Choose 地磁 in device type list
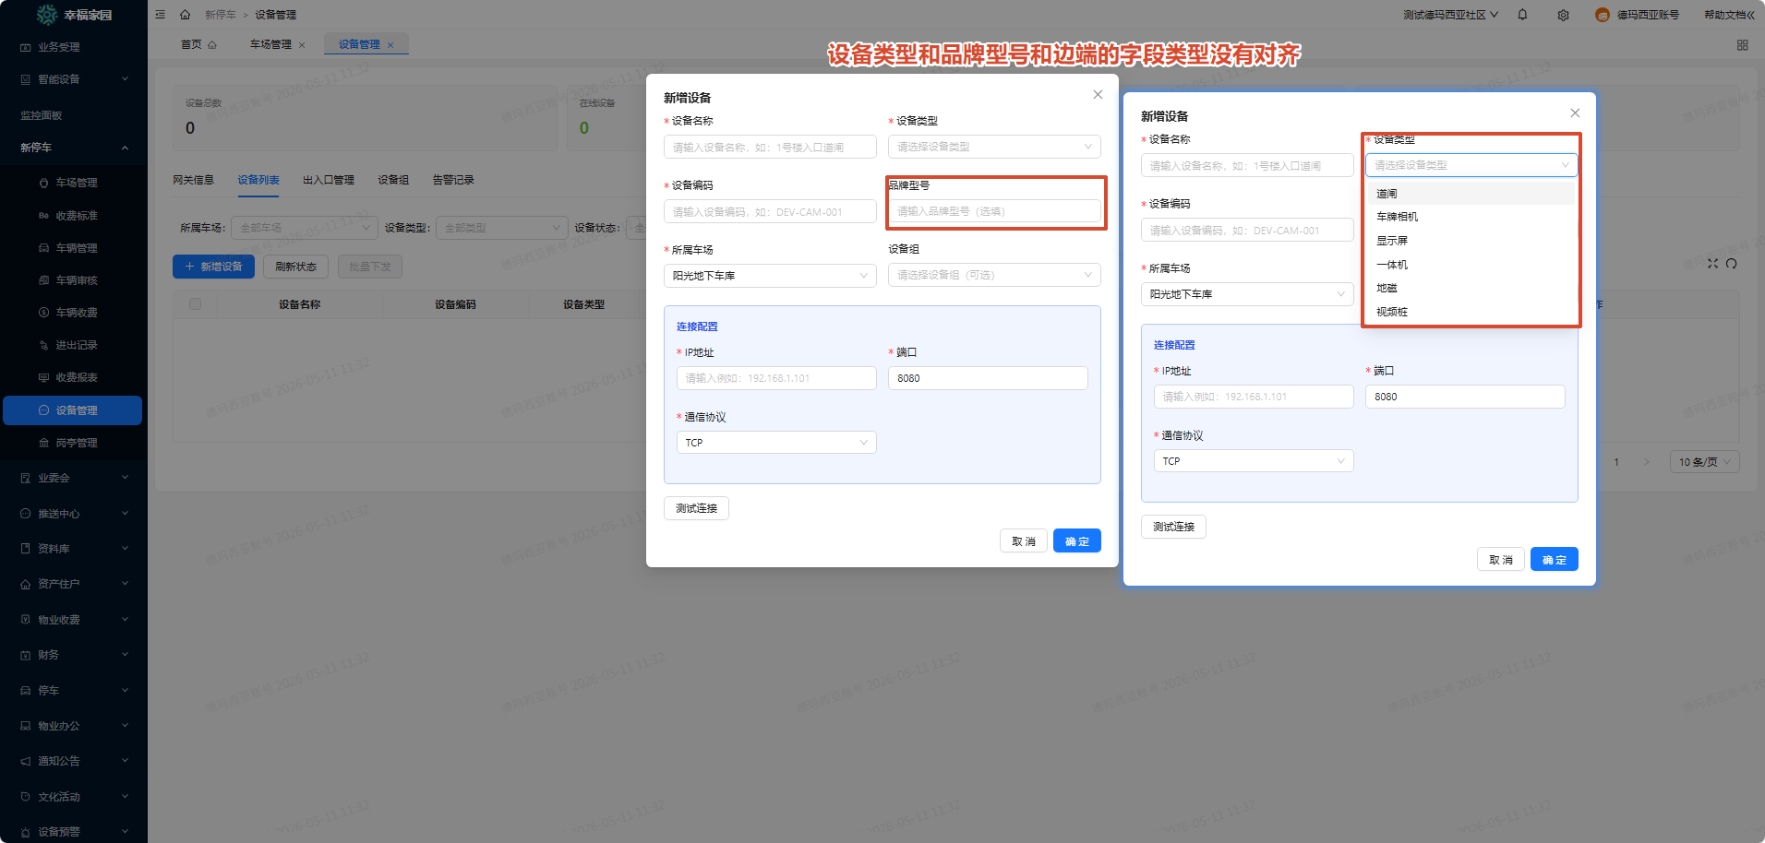Viewport: 1765px width, 843px height. coord(1471,288)
